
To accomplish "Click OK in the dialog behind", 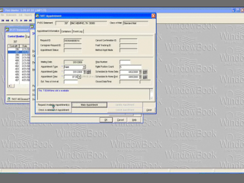I will tap(106, 120).
